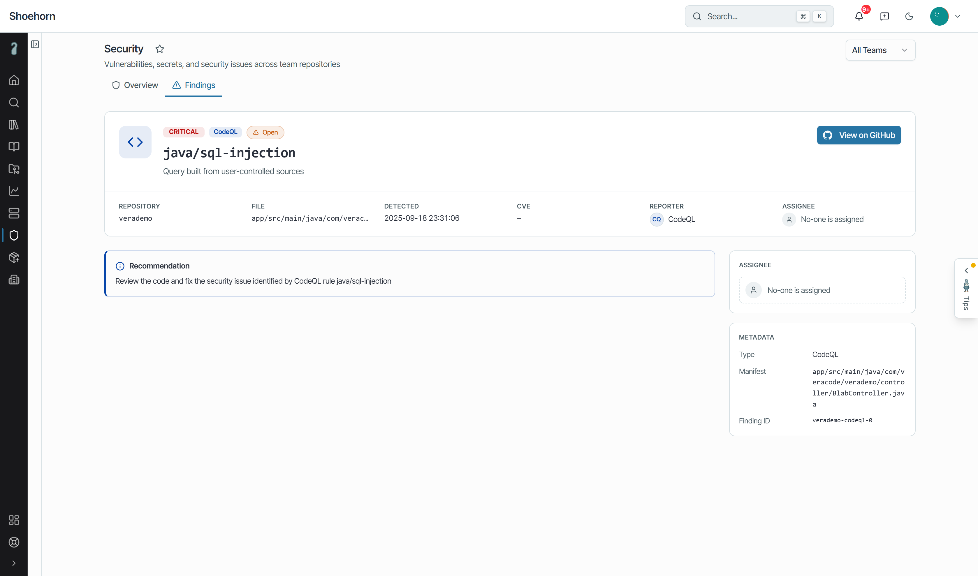
Task: Click the detected date 2025-09-18 23:31:06
Action: (422, 218)
